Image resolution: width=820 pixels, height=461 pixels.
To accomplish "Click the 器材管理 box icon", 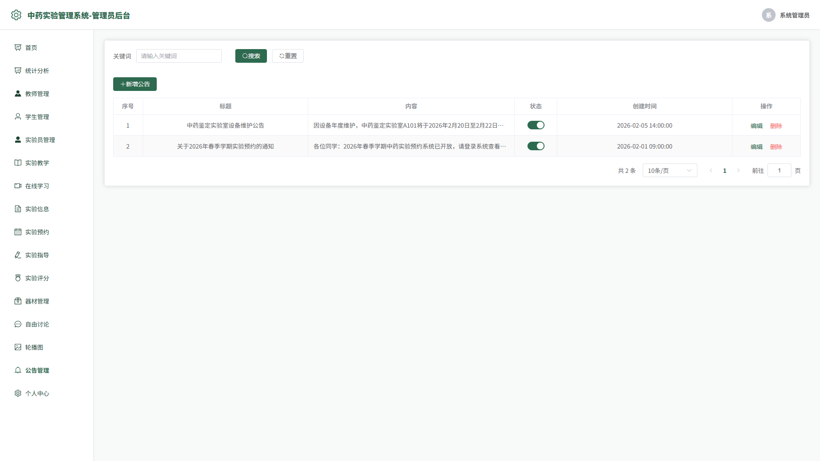I will pos(18,301).
